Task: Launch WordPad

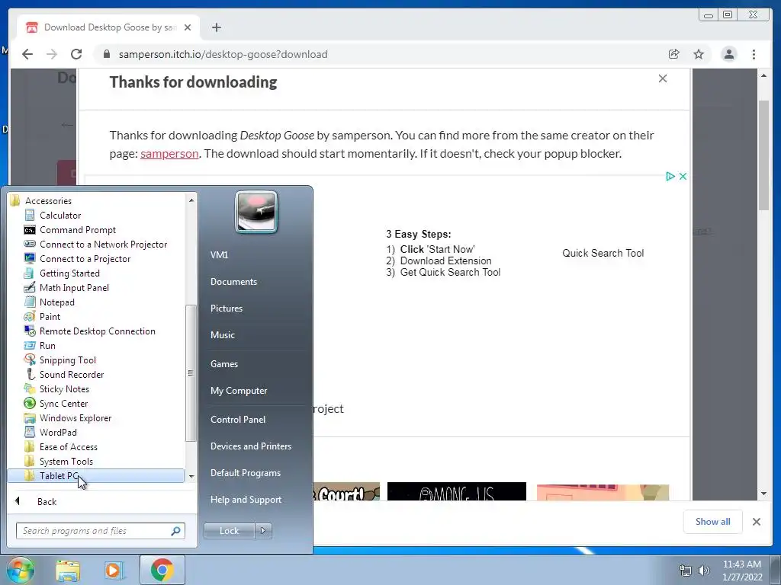Action: pyautogui.click(x=58, y=433)
